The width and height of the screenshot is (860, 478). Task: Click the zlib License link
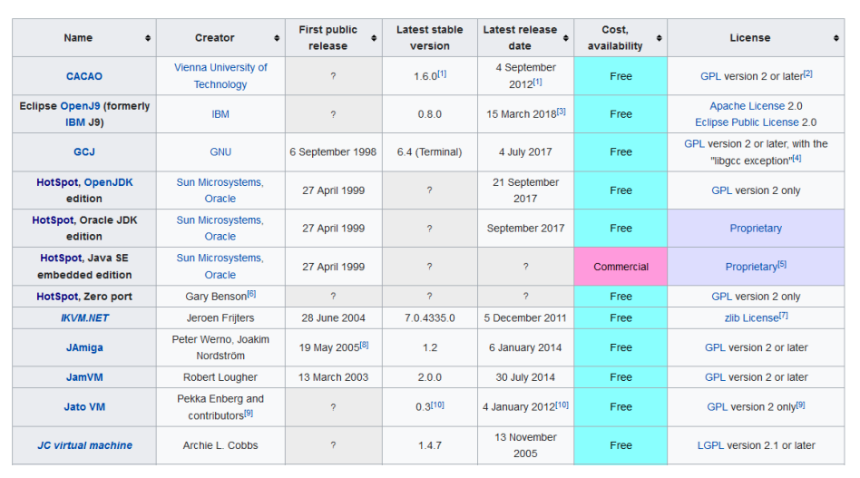[751, 318]
